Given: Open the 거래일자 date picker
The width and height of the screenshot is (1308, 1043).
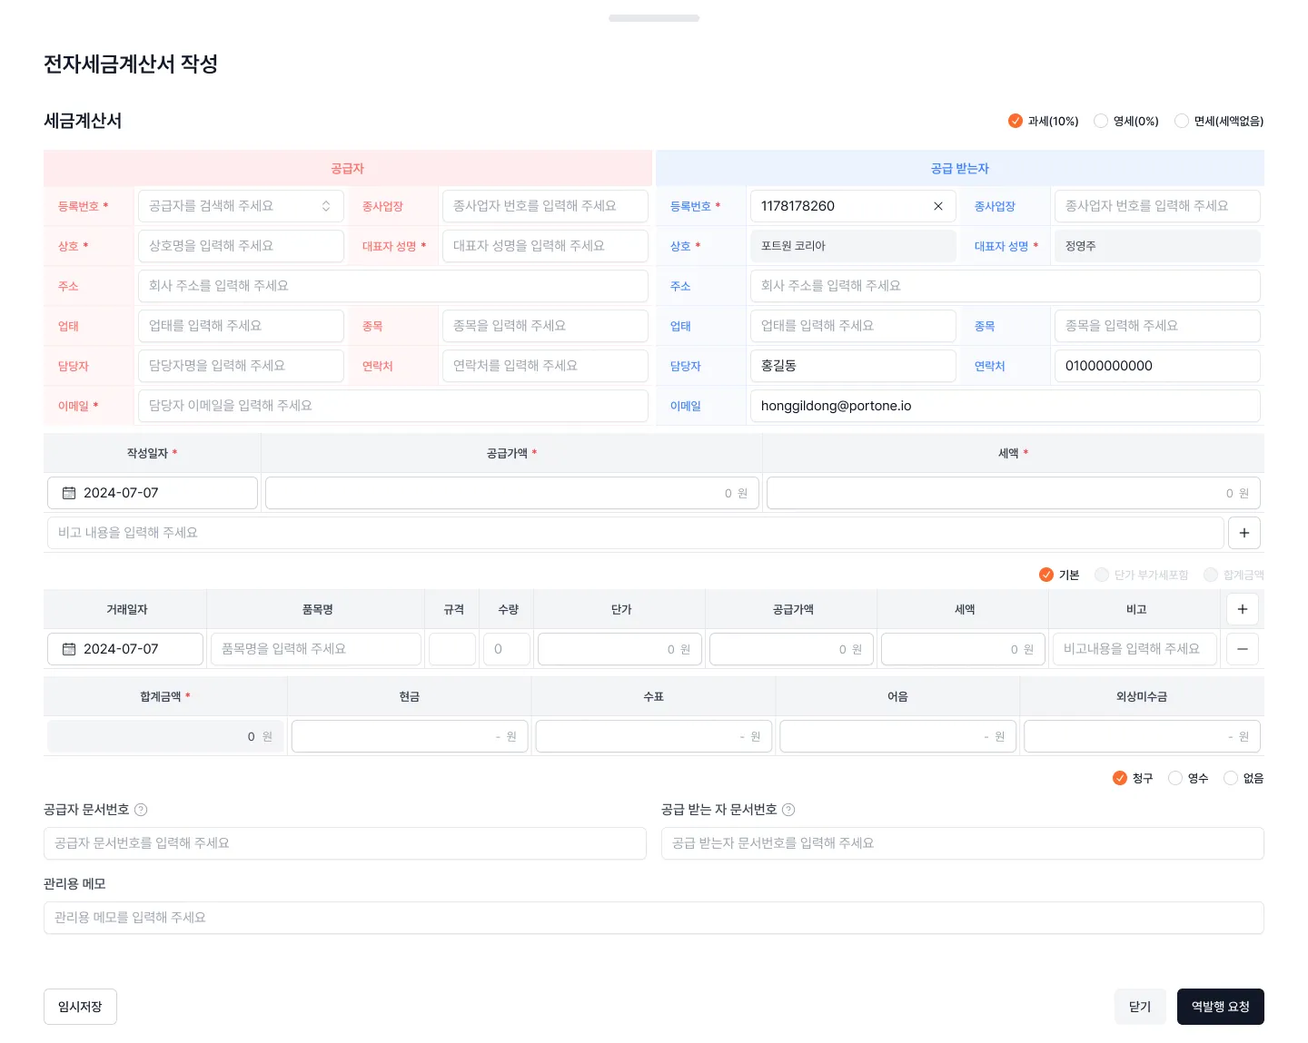Looking at the screenshot, I should pos(125,649).
